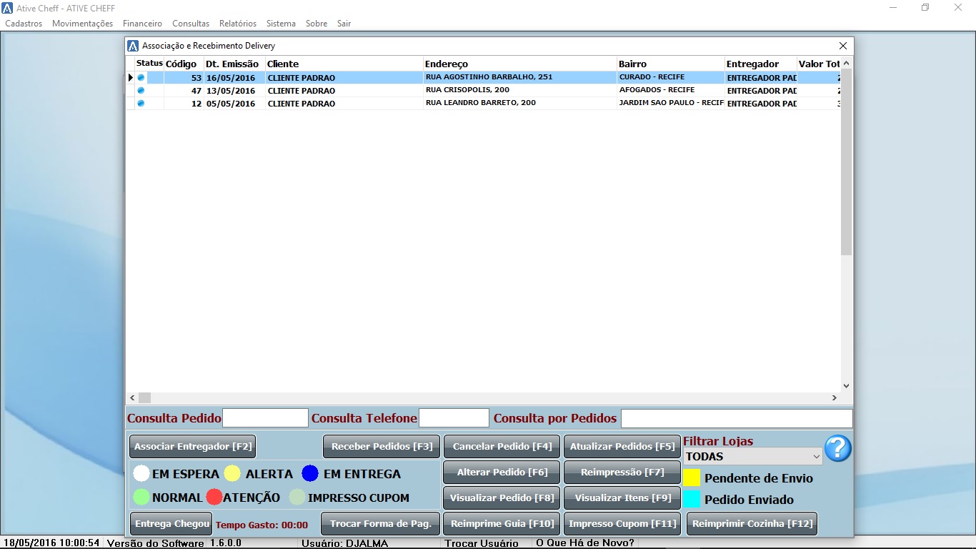
Task: Expand the Filtrar Lojas dropdown
Action: click(816, 457)
